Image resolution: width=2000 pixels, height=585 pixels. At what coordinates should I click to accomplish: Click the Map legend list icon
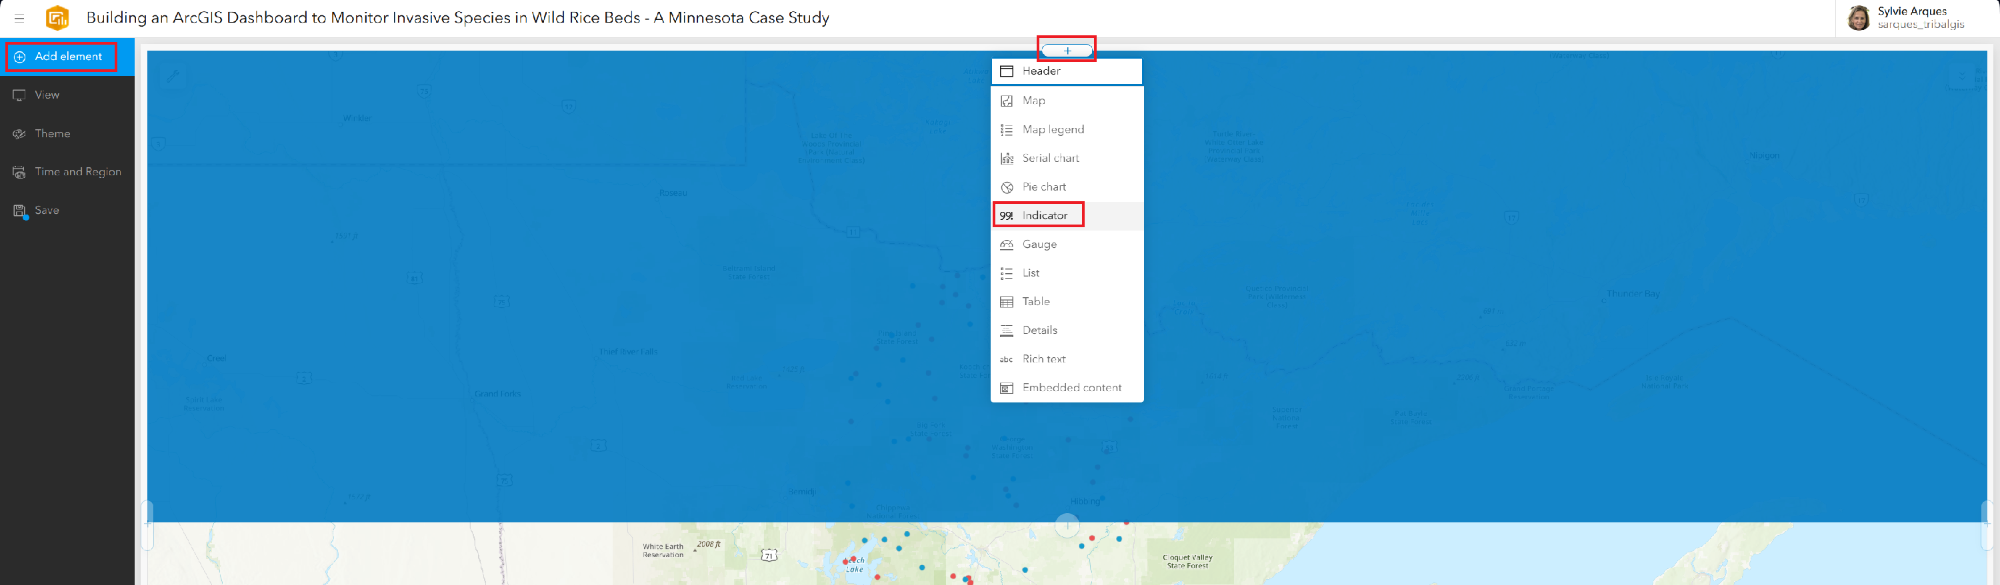[1007, 129]
